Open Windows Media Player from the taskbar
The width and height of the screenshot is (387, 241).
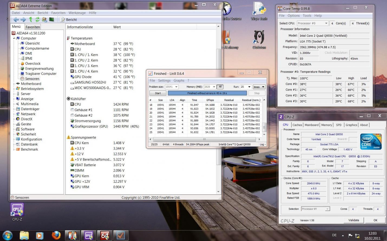pos(40,236)
